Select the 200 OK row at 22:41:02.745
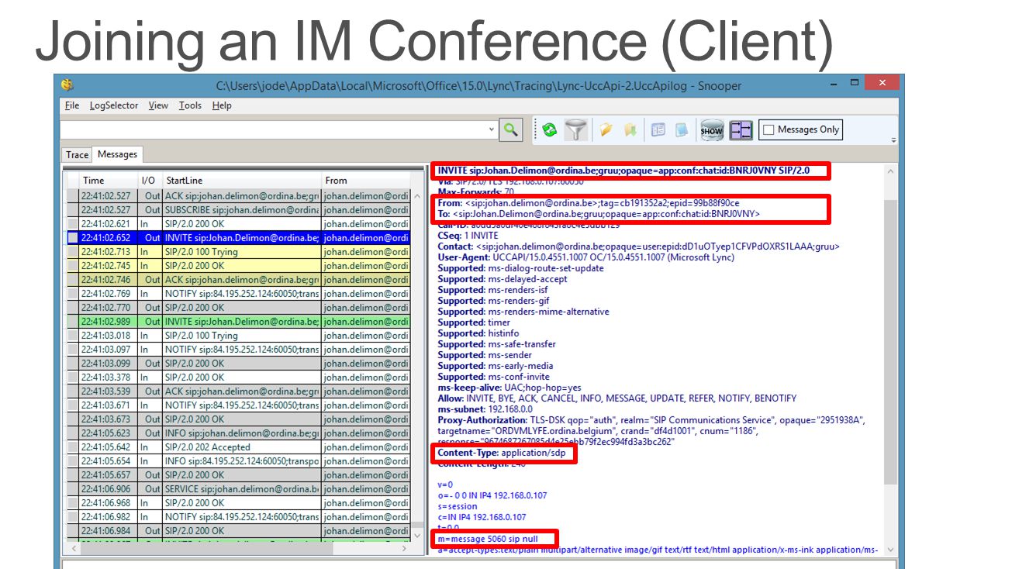This screenshot has height=569, width=1012. point(238,266)
